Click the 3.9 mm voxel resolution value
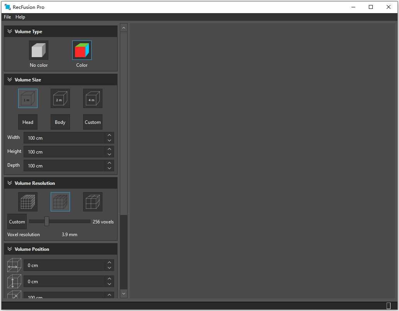The height and width of the screenshot is (311, 399). (x=70, y=235)
